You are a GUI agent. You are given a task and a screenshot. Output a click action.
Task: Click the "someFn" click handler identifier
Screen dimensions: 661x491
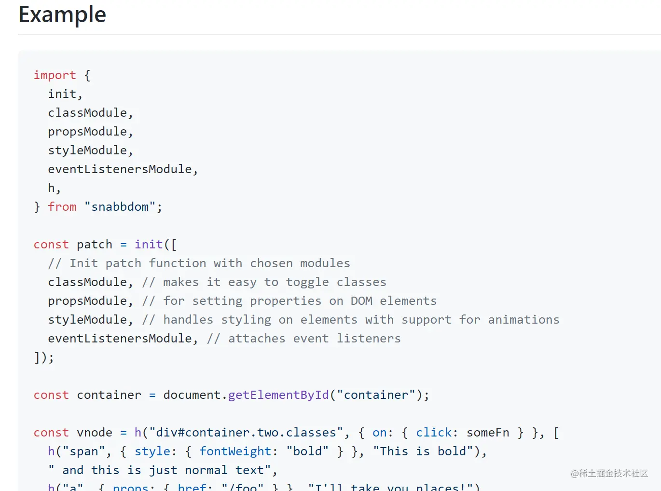[x=488, y=433]
